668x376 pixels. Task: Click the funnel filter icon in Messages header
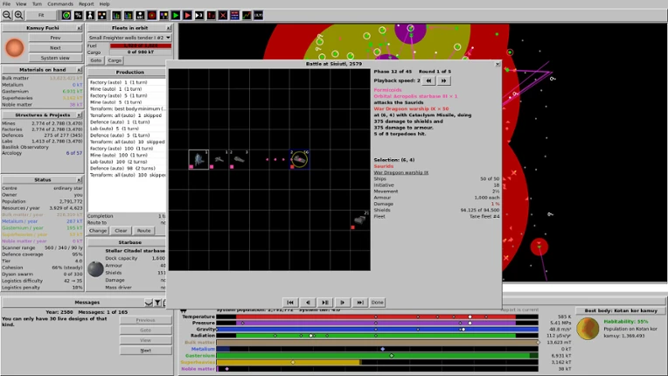click(x=157, y=303)
